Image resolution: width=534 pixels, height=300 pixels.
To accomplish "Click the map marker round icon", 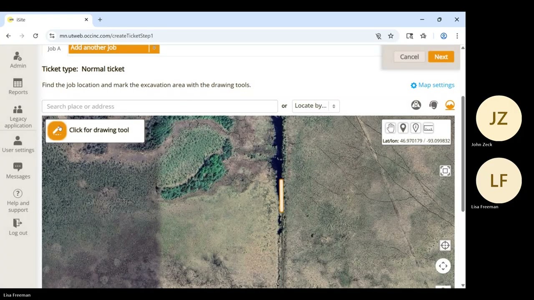I will click(416, 105).
